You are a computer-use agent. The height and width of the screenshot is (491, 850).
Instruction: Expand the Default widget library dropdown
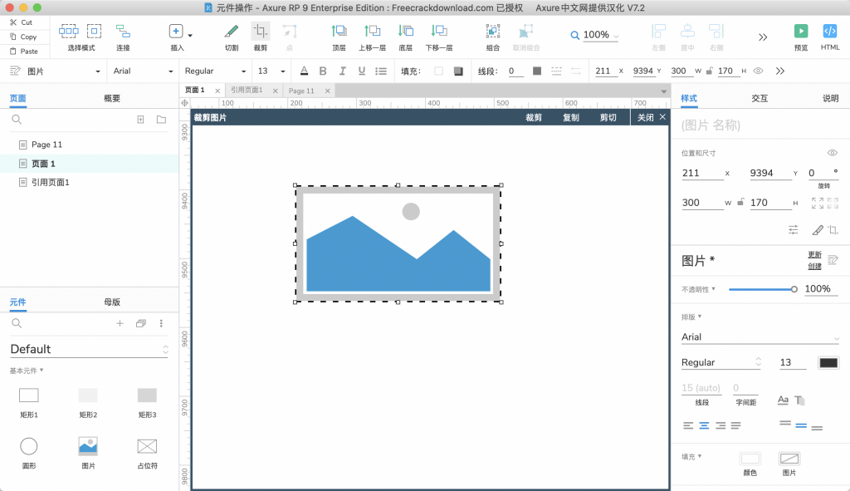click(x=164, y=349)
